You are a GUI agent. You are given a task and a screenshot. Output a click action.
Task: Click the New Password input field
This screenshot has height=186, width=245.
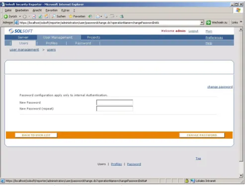point(115,102)
